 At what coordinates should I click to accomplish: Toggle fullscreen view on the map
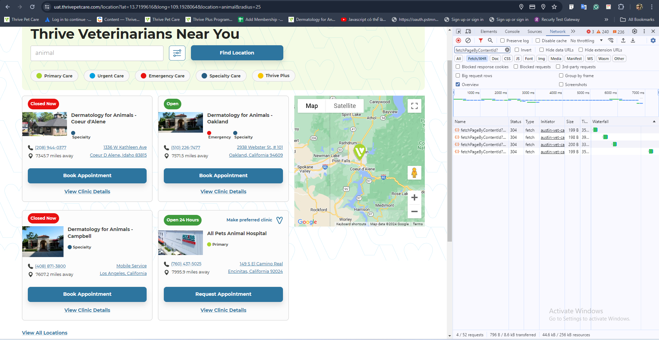pos(414,106)
